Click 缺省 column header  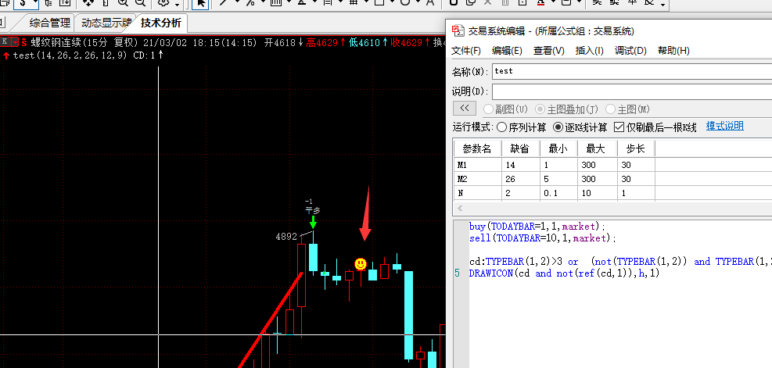[521, 148]
